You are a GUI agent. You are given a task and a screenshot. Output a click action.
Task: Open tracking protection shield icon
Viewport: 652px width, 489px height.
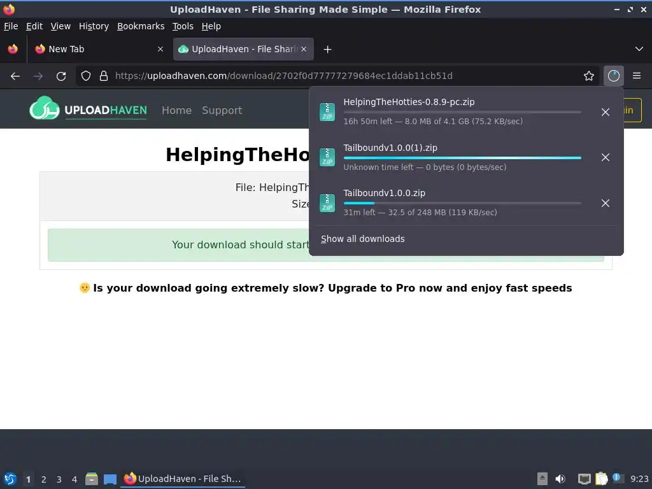coord(86,76)
